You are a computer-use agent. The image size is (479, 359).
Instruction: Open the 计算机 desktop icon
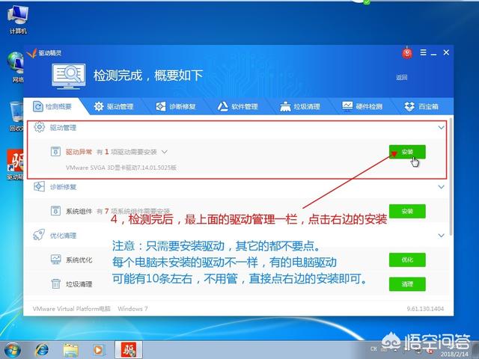(18, 19)
